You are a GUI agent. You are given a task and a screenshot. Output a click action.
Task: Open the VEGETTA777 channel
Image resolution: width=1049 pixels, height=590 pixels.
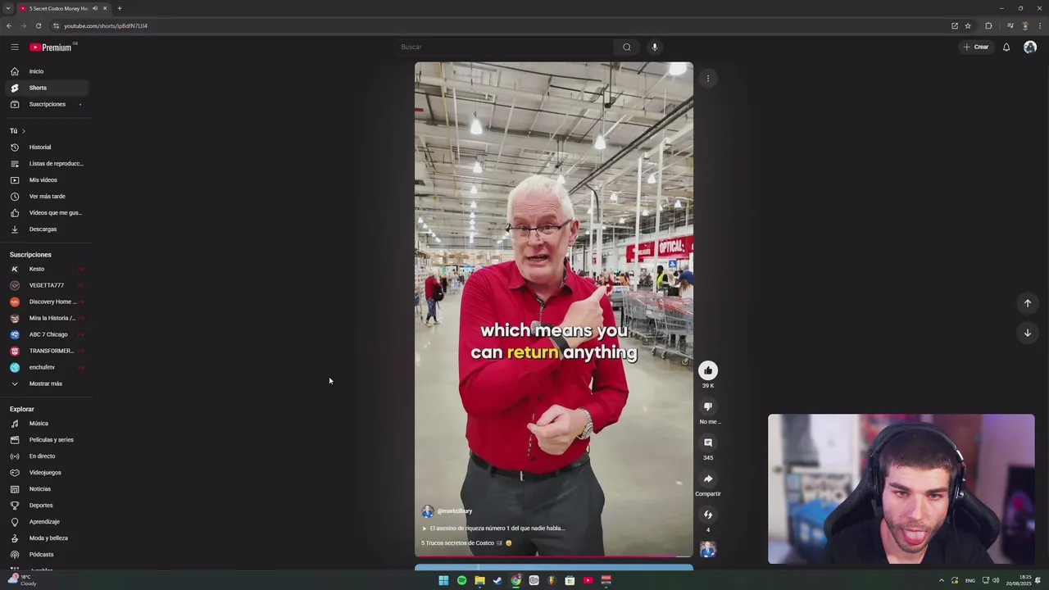click(46, 285)
